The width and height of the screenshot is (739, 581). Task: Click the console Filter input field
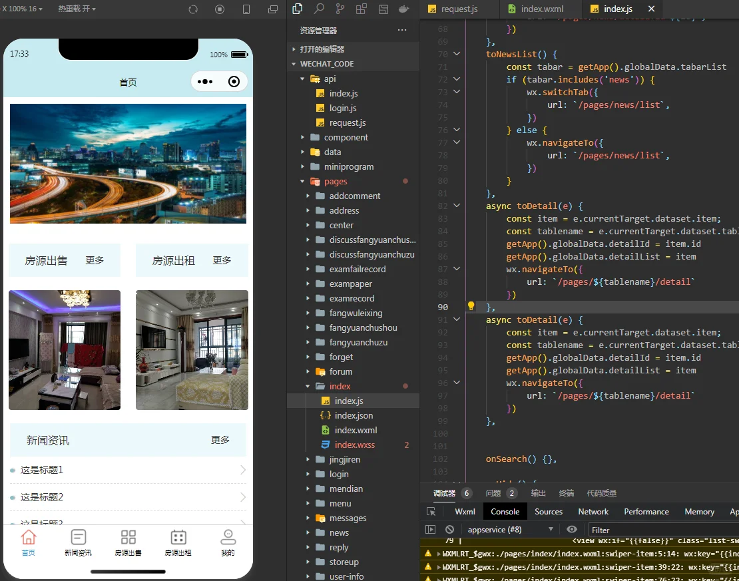(x=662, y=530)
